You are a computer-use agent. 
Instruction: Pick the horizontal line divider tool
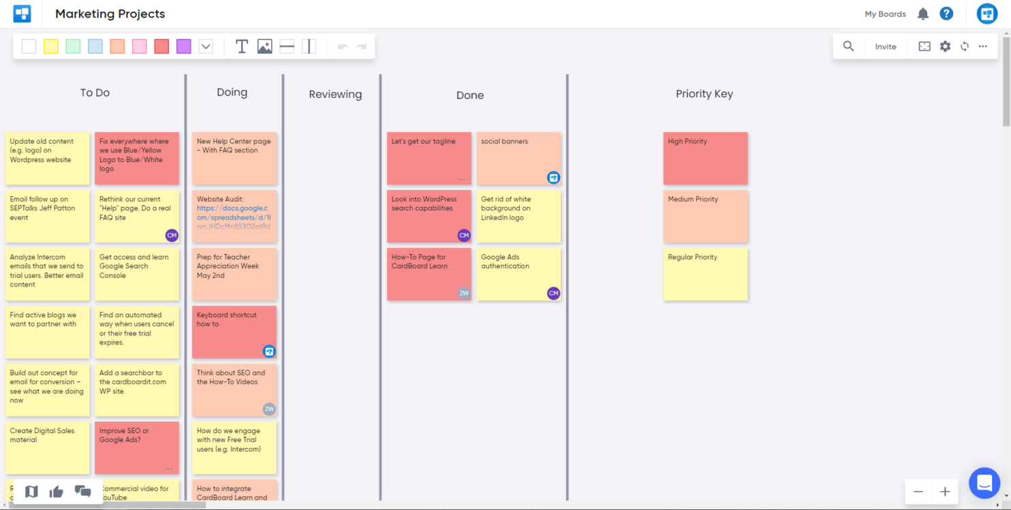[x=286, y=46]
